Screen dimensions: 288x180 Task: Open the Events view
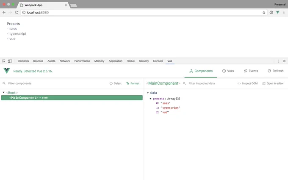251,71
